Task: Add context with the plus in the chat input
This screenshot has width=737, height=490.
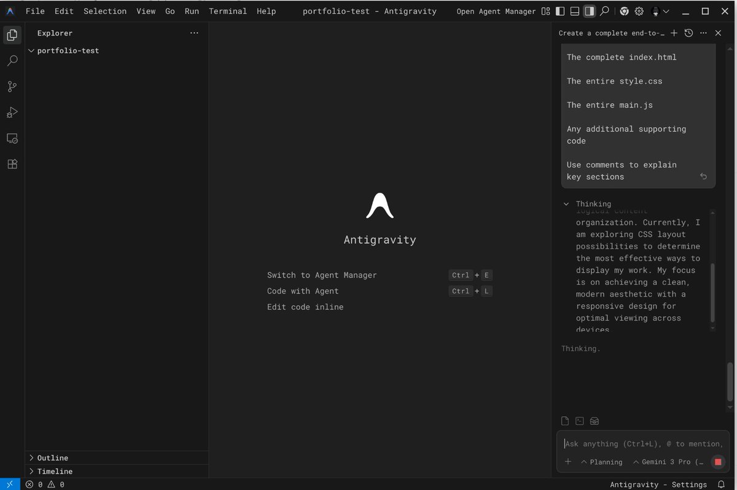Action: coord(568,462)
